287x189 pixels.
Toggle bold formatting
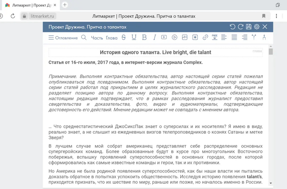(144, 37)
